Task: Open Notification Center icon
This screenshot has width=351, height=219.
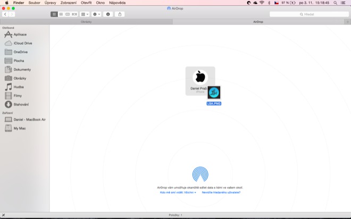Action: point(343,3)
